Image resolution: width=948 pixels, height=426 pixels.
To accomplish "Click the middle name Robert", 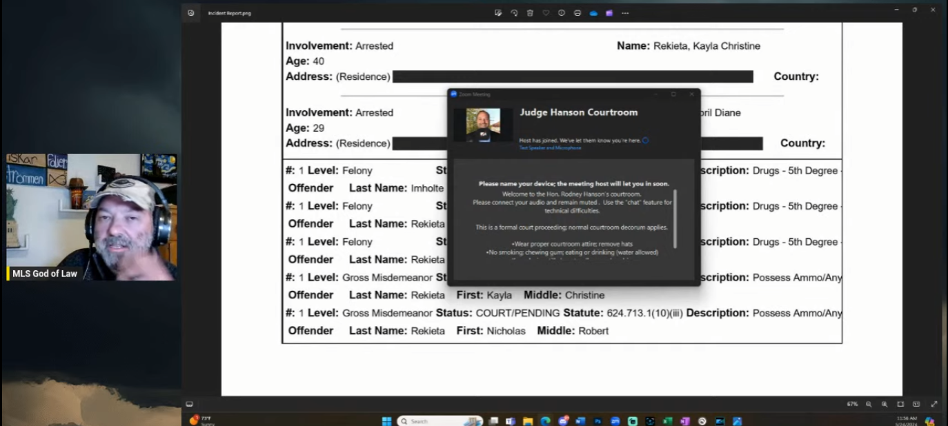I will pos(593,331).
